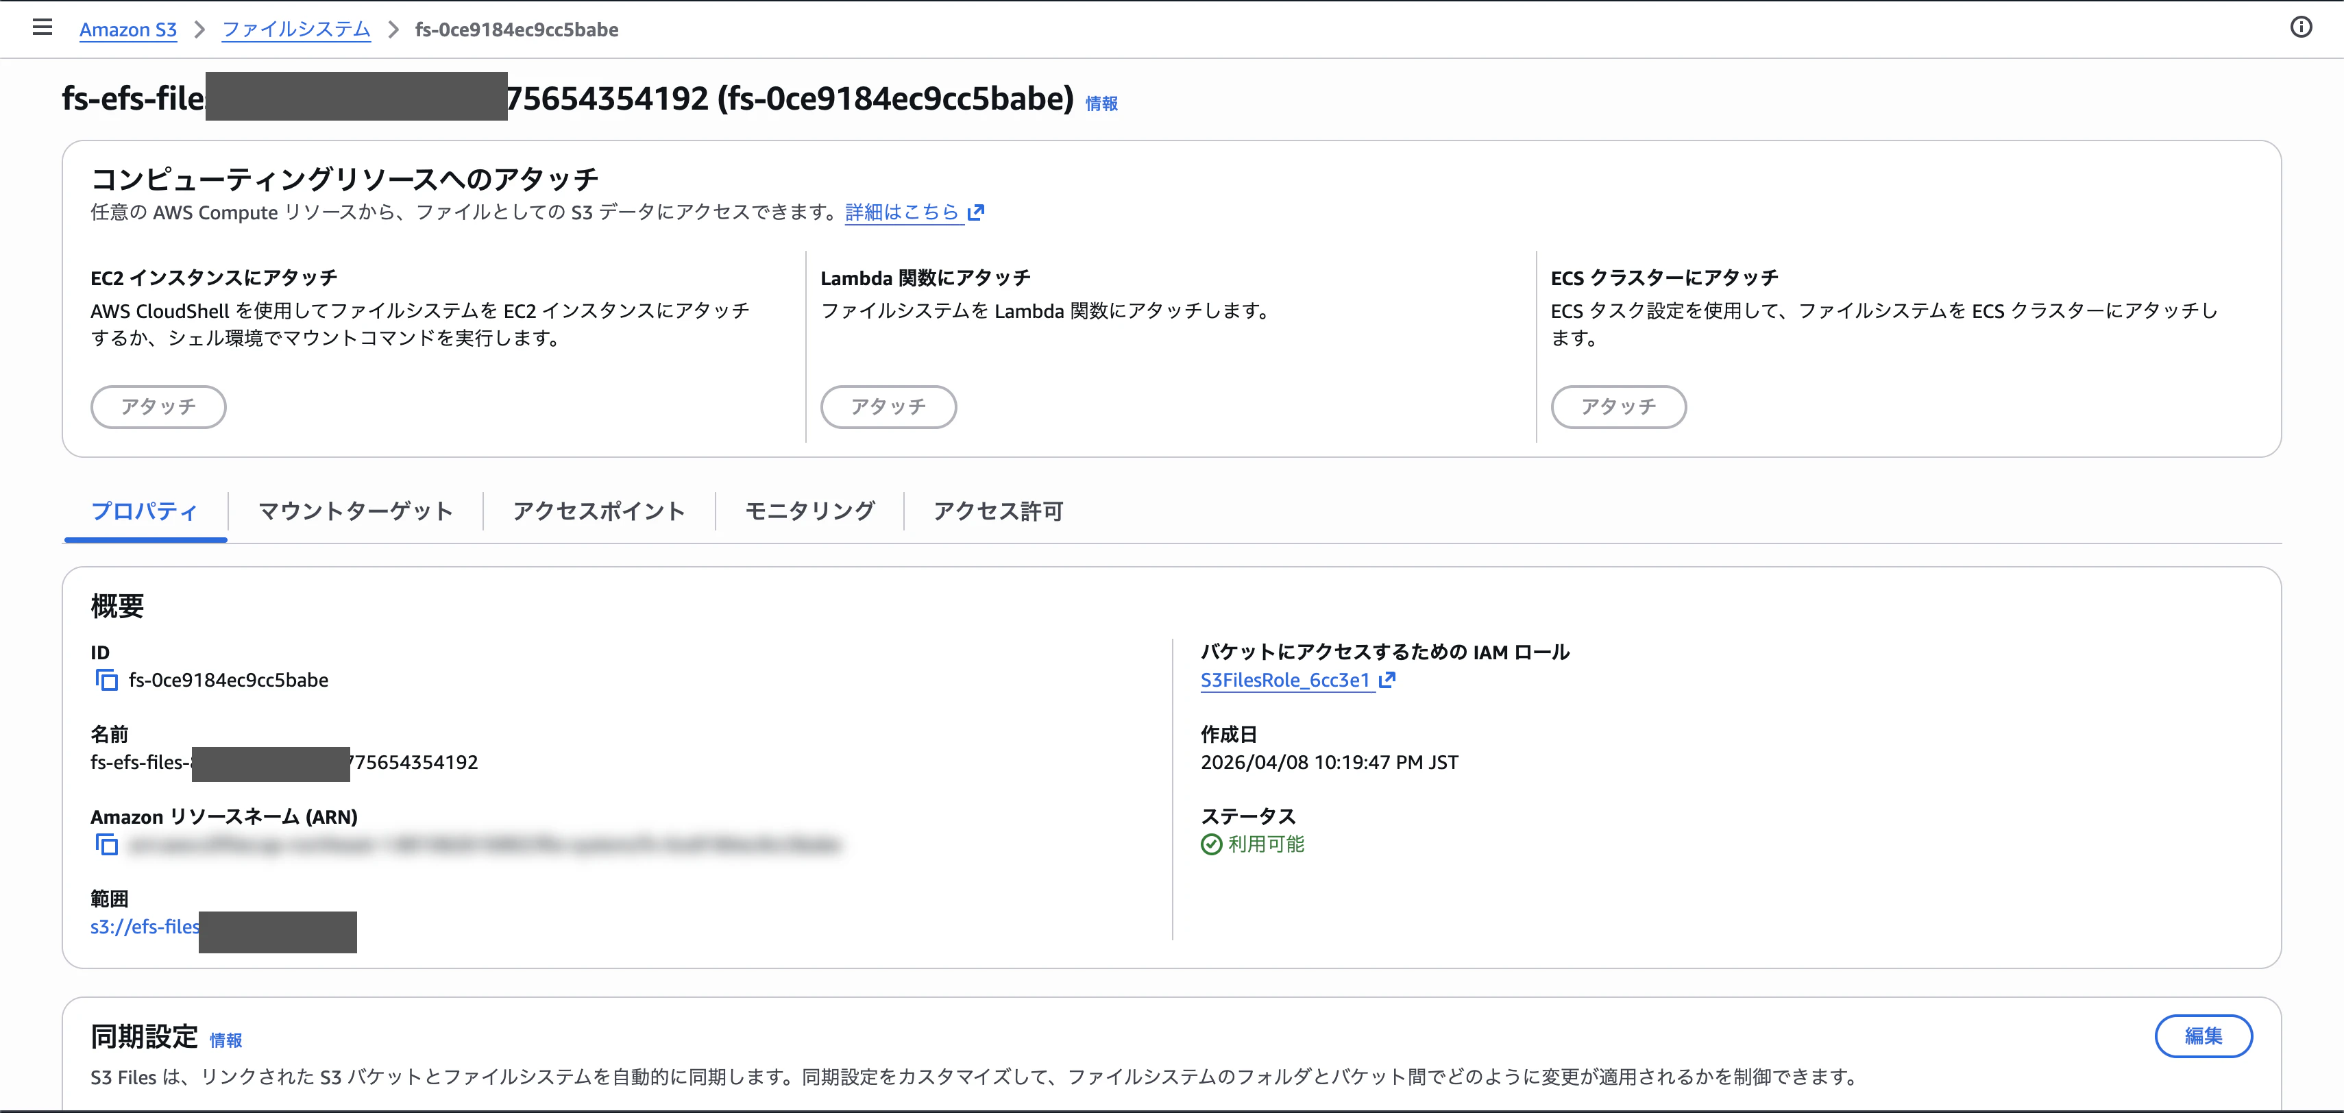Click アタッチ under ECS クラスターにアタッチ

1619,407
